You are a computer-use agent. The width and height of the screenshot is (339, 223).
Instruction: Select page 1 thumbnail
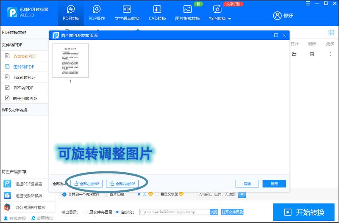(x=70, y=61)
